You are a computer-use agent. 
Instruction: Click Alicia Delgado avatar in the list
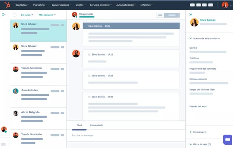[x=16, y=113]
